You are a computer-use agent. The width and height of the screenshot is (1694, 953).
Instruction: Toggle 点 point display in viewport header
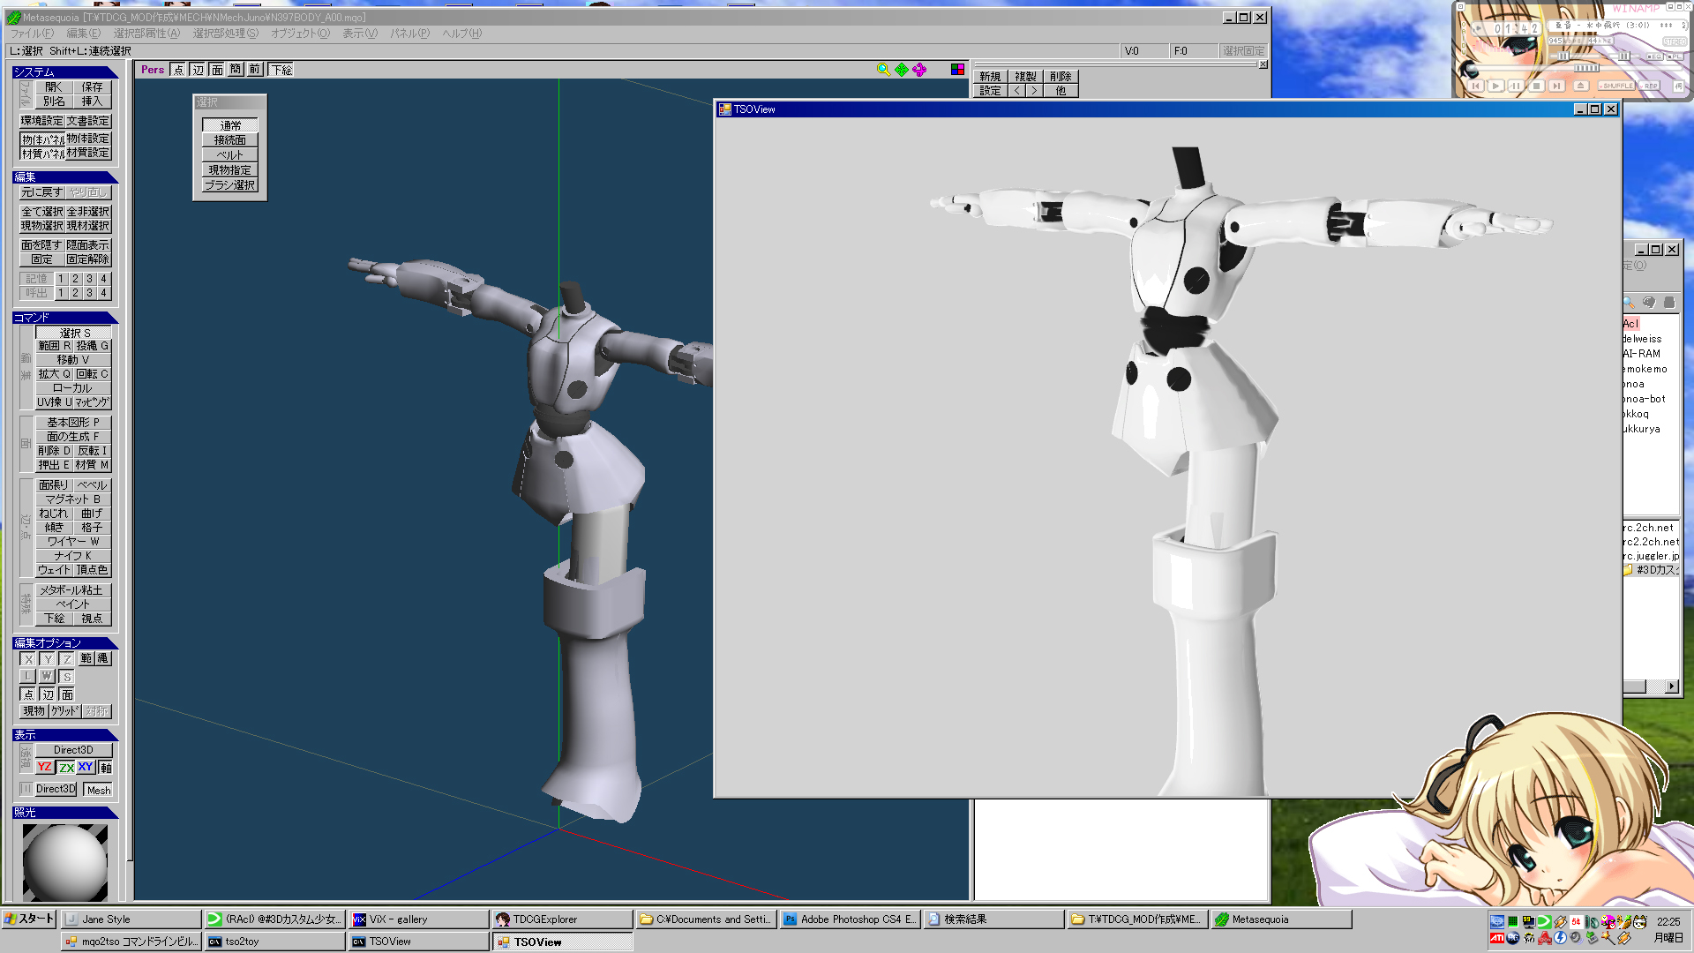pyautogui.click(x=178, y=70)
